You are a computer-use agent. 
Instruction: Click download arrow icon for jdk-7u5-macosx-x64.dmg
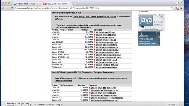click(95, 42)
